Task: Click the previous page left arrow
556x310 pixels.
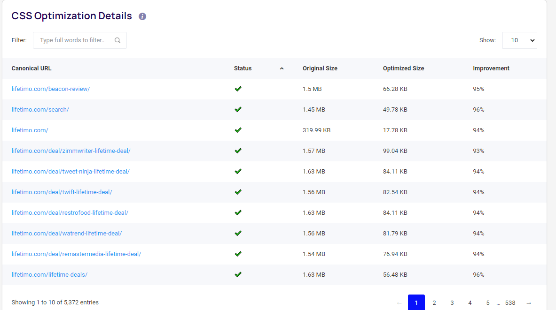Action: pos(399,303)
